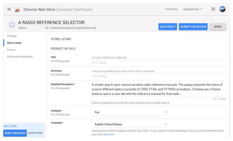Select Store Listing in sidebar

coord(14,43)
